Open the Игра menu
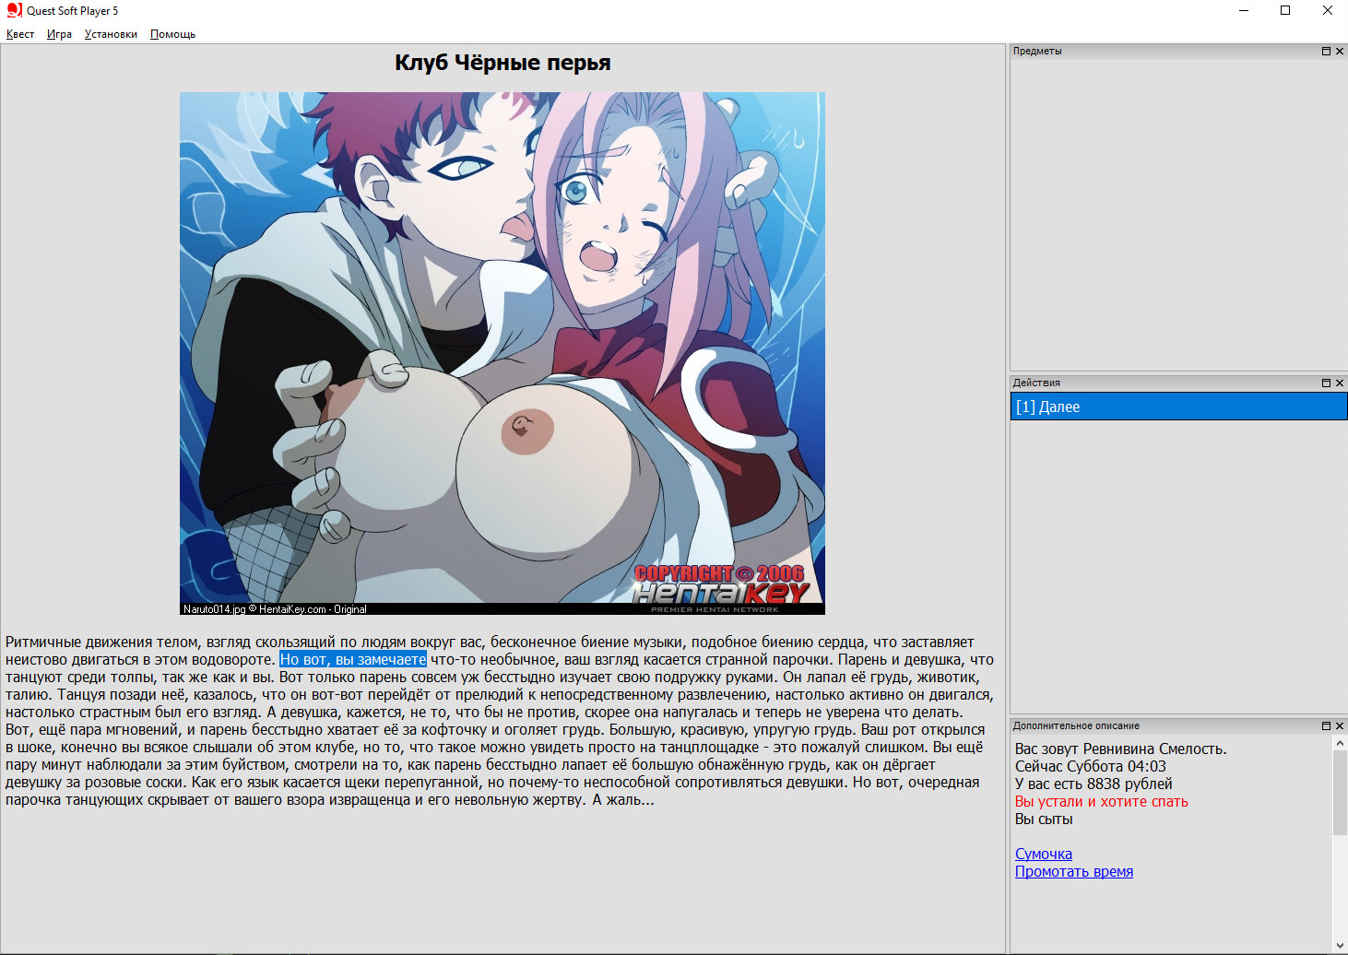Screen dimensions: 1348x955 pyautogui.click(x=59, y=34)
